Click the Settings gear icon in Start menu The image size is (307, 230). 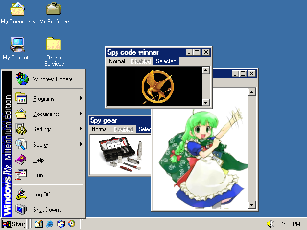(x=21, y=129)
